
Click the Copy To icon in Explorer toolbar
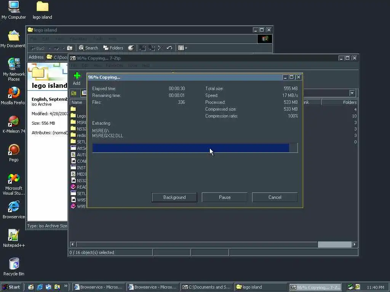tap(152, 48)
